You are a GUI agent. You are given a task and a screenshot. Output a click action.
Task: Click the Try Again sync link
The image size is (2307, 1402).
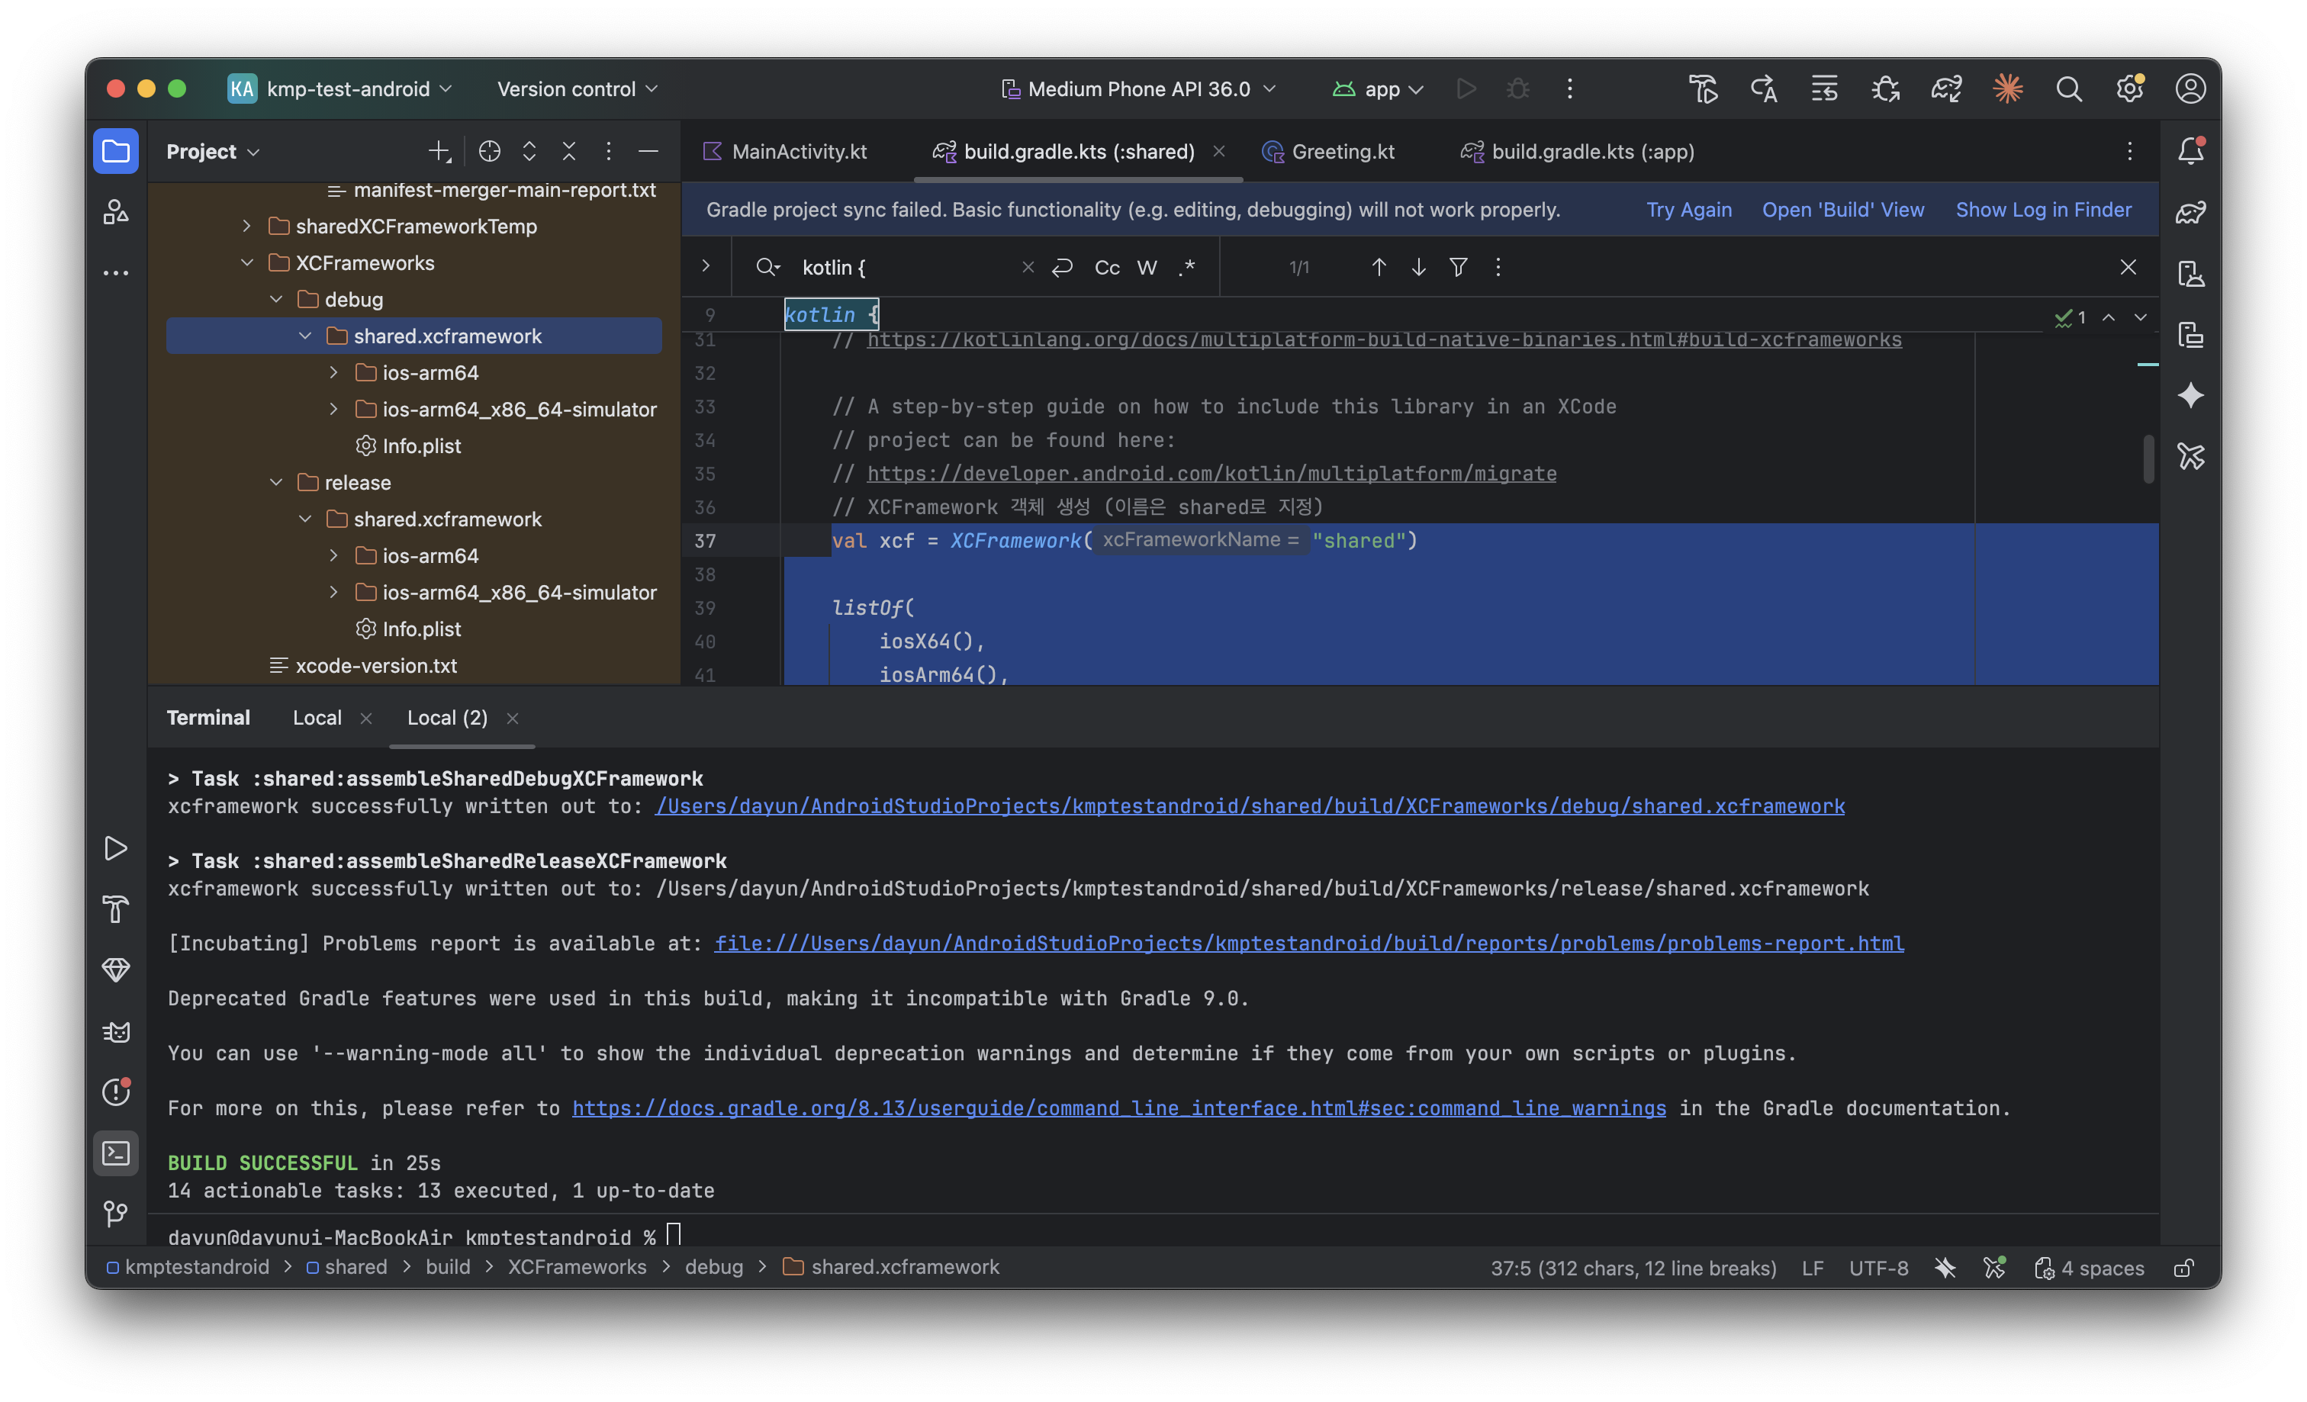(x=1688, y=210)
